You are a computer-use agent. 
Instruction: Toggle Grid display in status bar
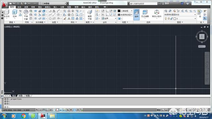click(44, 110)
